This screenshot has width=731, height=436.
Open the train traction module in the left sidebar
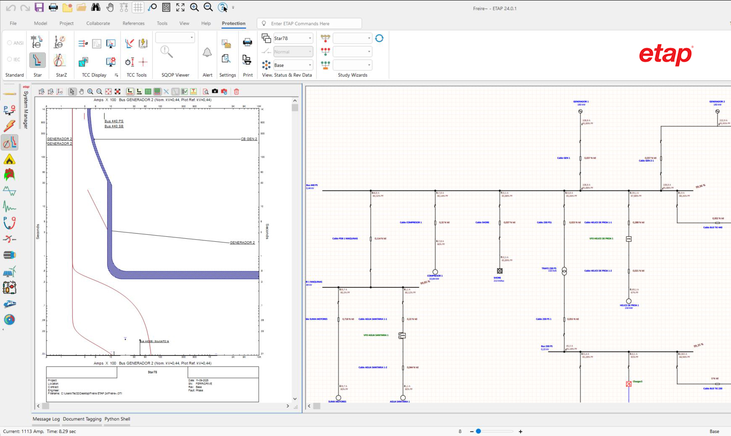pos(9,303)
